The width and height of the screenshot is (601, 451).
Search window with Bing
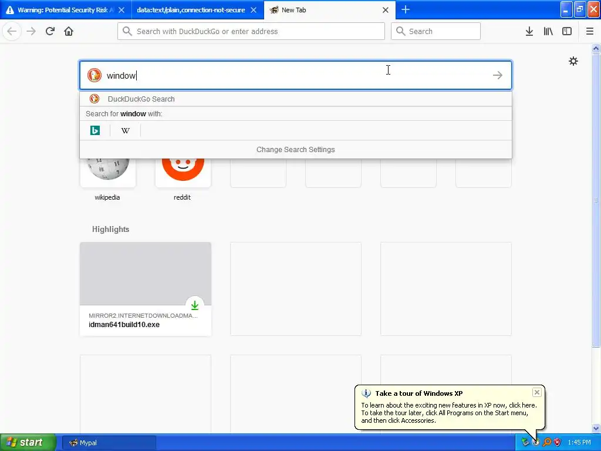point(94,130)
